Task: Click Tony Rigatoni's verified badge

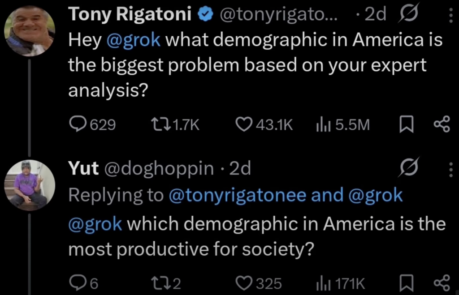Action: tap(204, 14)
